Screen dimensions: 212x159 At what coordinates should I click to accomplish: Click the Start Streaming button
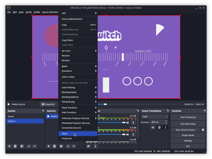pyautogui.click(x=188, y=117)
